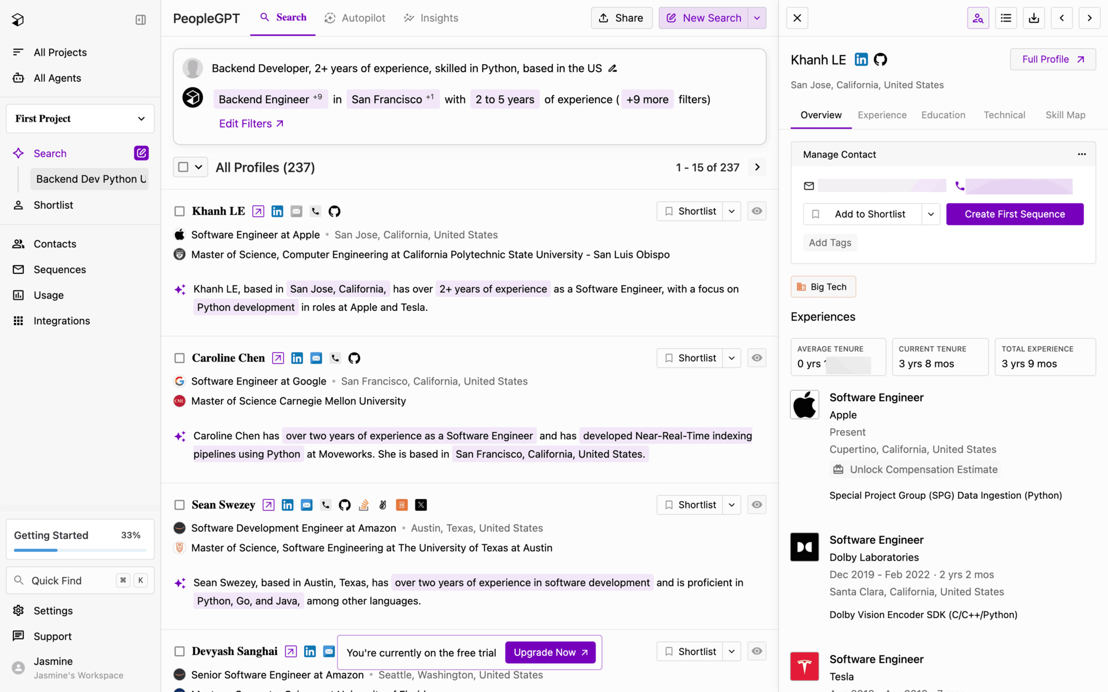This screenshot has height=692, width=1108.
Task: Click Create First Sequence button
Action: click(1015, 214)
